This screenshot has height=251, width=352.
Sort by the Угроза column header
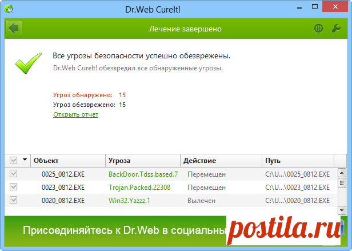pos(143,161)
